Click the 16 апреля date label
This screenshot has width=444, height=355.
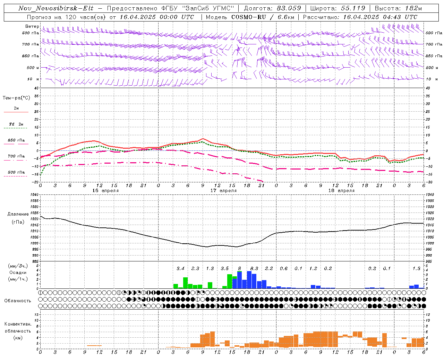105,190
